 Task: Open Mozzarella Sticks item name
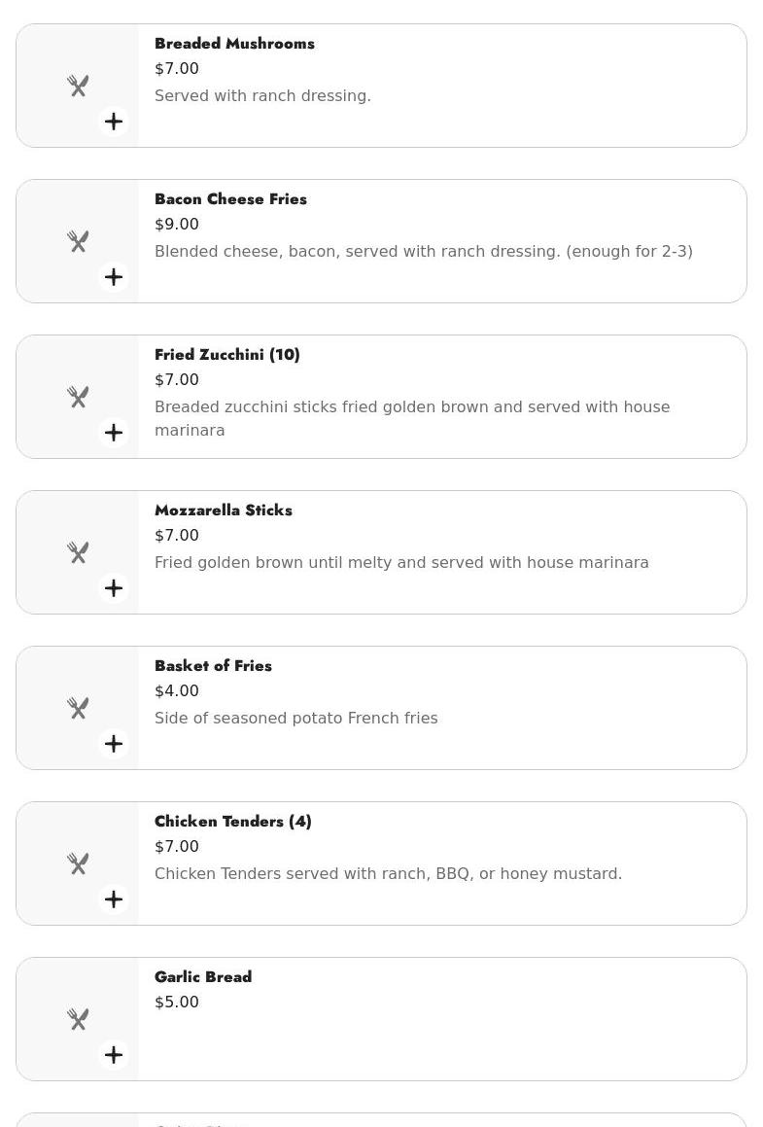pos(224,511)
